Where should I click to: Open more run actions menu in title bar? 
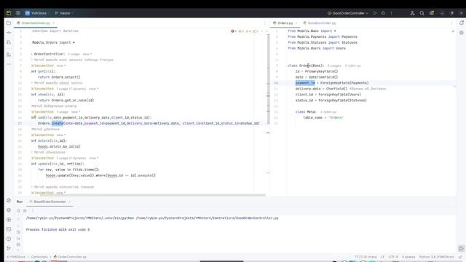click(x=392, y=13)
